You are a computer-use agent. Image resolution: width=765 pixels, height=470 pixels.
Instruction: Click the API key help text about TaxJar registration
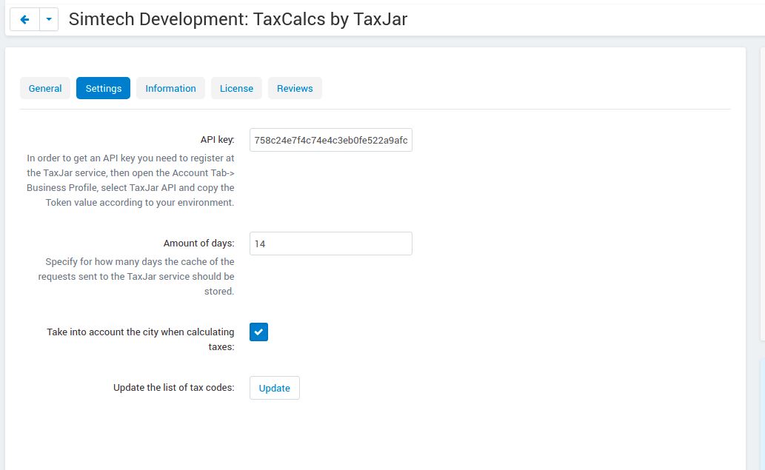pos(130,181)
